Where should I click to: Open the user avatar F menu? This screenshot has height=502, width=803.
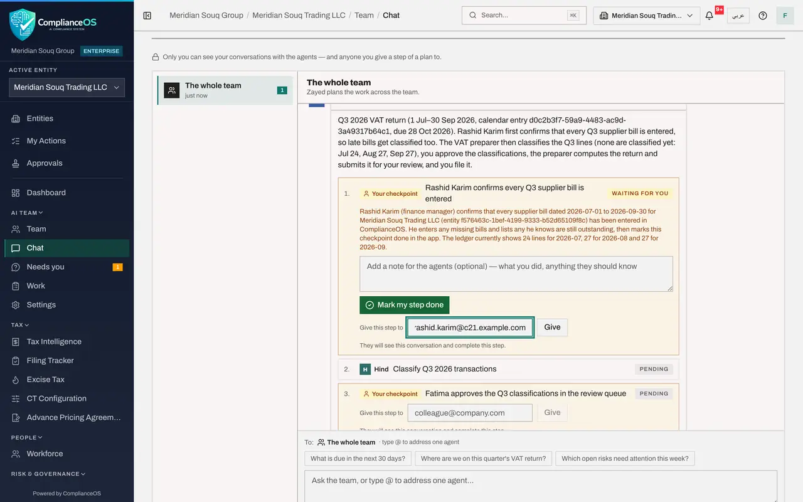click(785, 16)
